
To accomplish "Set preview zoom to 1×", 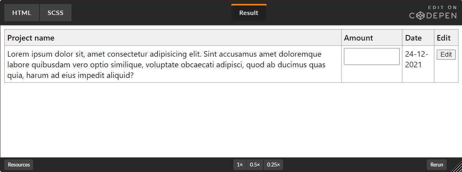I will (x=240, y=165).
